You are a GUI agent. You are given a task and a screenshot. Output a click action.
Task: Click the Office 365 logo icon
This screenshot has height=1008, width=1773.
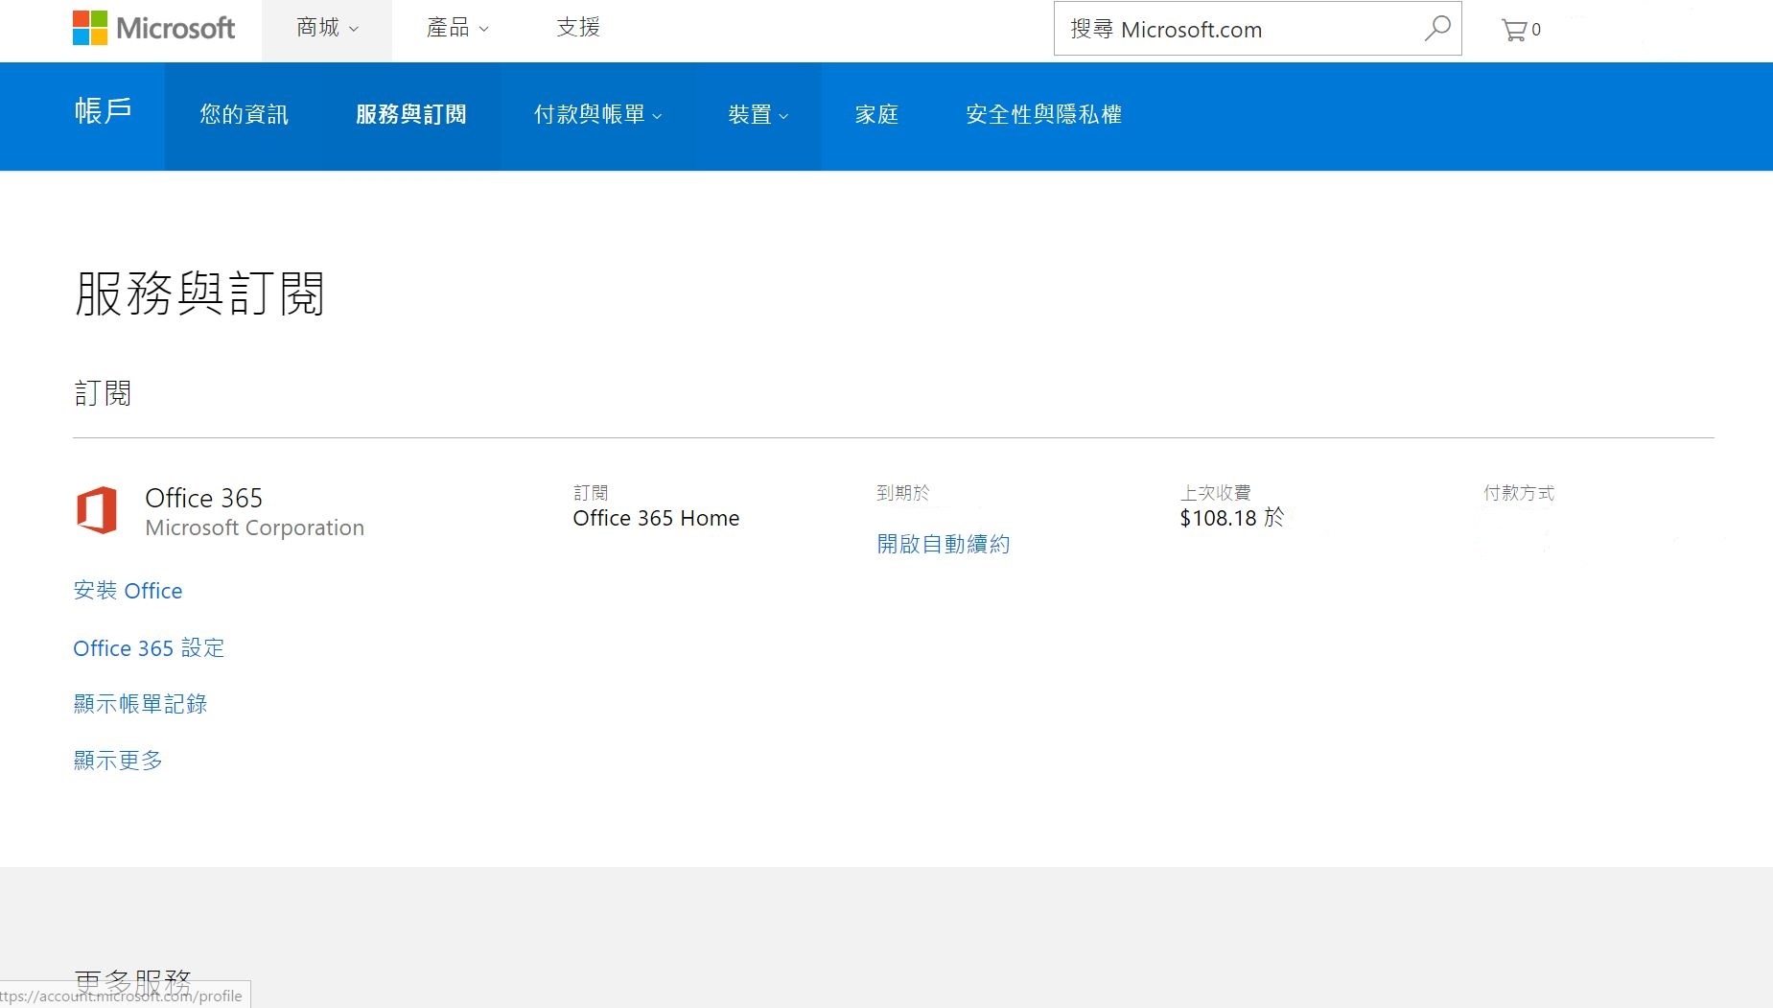(x=97, y=509)
